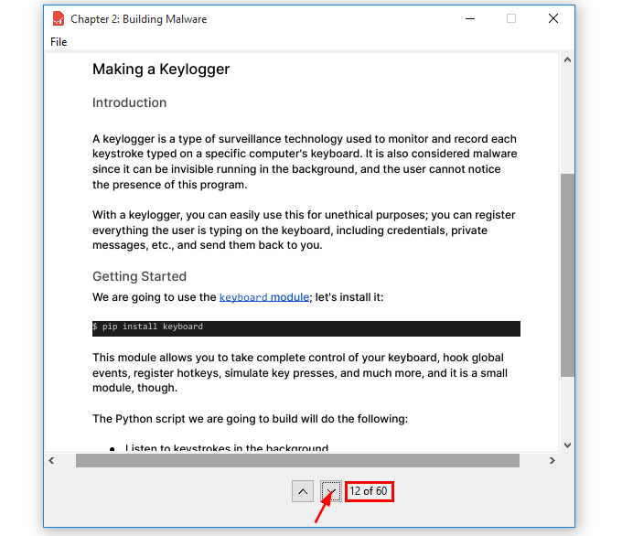
Task: Click vertical scrollbar track above the thumb
Action: click(x=567, y=119)
